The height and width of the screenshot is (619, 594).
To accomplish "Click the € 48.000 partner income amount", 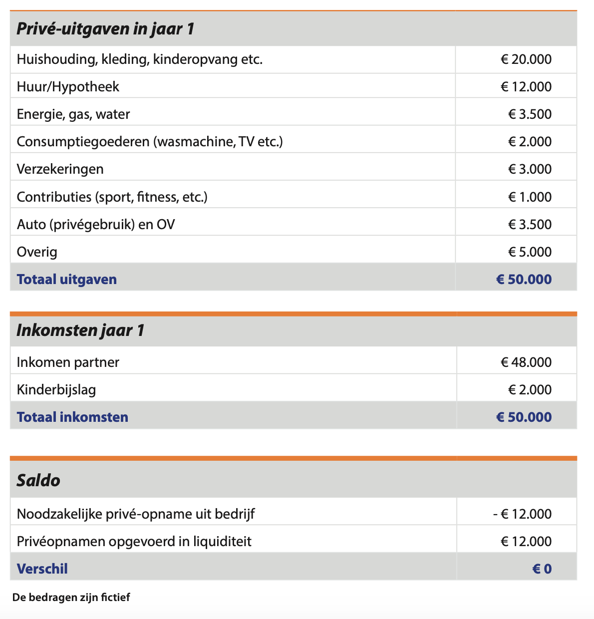I will (526, 362).
